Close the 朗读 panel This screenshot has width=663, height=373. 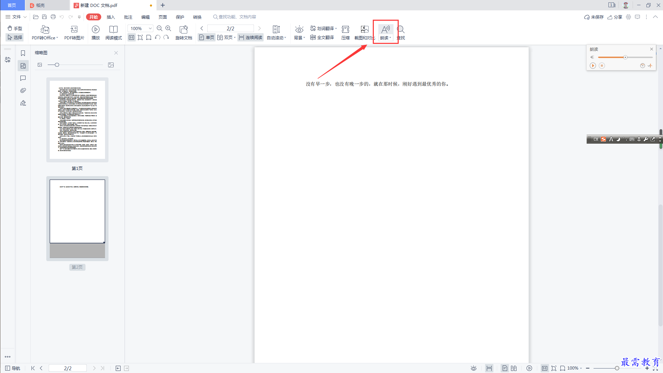[x=652, y=49]
